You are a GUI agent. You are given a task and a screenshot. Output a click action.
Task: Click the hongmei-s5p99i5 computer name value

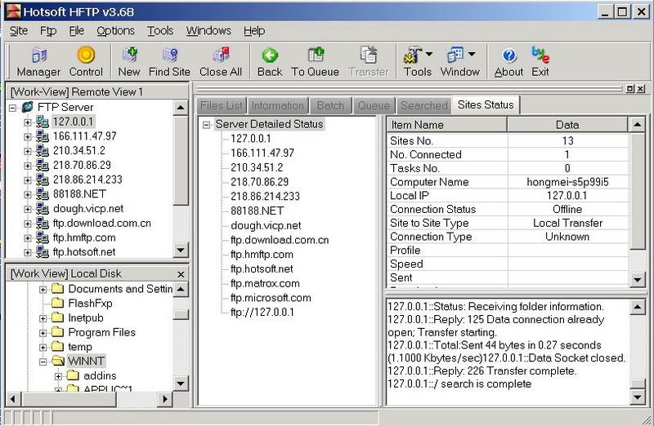click(x=567, y=182)
